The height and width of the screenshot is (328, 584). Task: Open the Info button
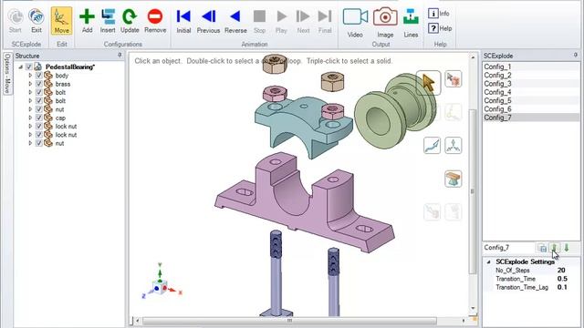tap(439, 14)
